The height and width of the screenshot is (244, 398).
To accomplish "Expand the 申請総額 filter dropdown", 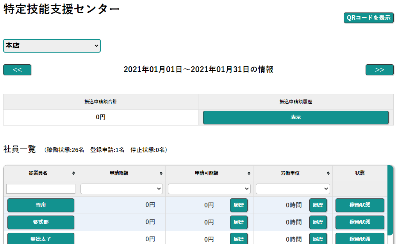I will (121, 189).
